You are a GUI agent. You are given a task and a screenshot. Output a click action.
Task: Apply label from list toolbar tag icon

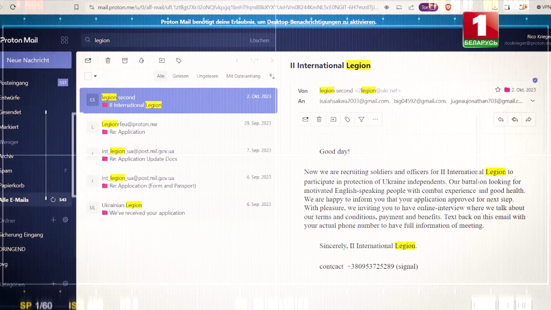tap(178, 60)
